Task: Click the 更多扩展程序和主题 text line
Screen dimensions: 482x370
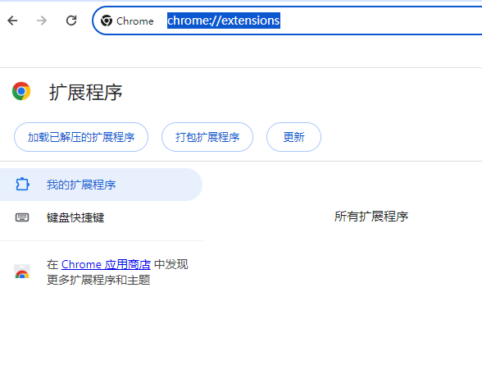Action: pyautogui.click(x=98, y=280)
